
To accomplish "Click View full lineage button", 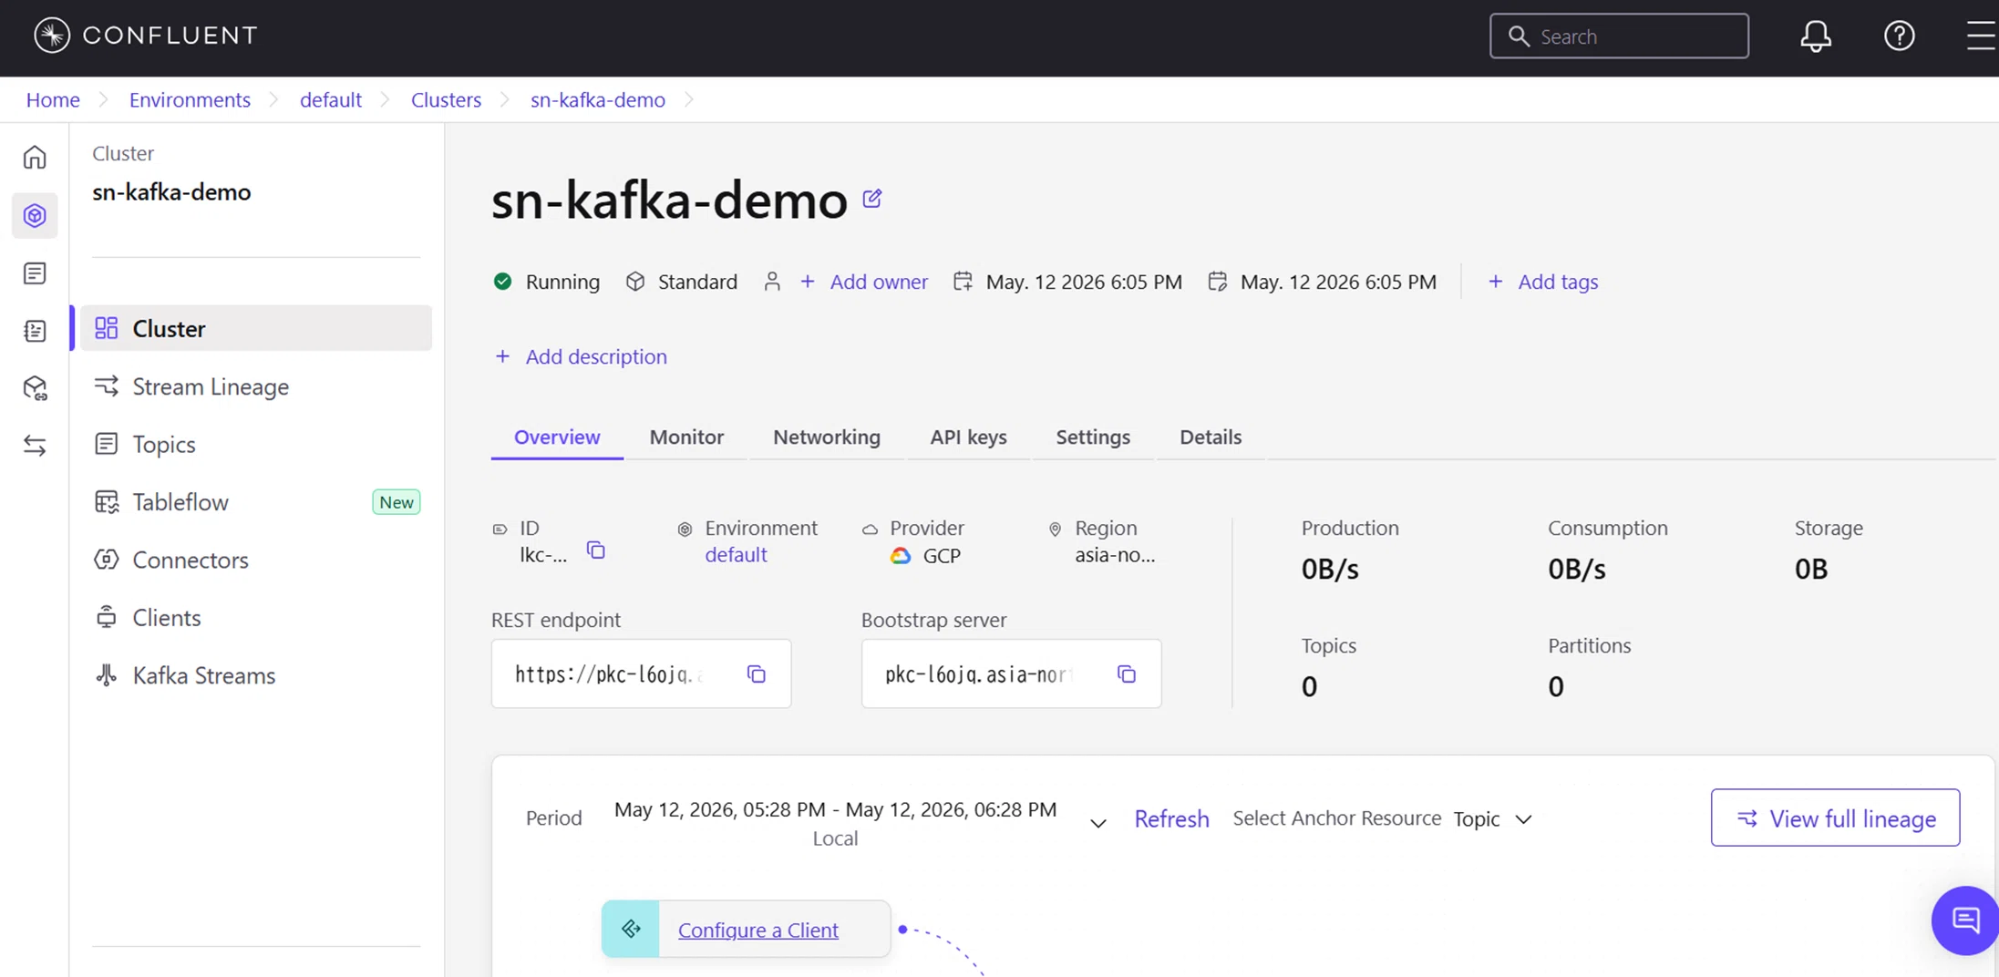I will tap(1835, 818).
